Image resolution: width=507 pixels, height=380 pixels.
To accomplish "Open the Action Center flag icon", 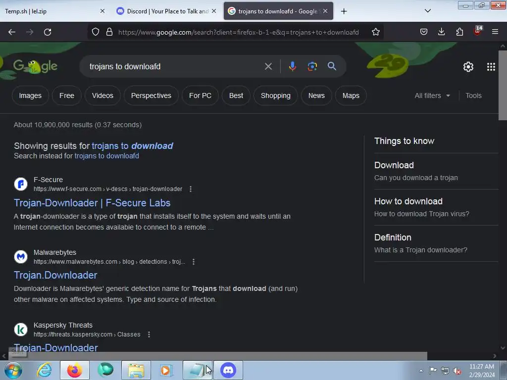I will (433, 371).
